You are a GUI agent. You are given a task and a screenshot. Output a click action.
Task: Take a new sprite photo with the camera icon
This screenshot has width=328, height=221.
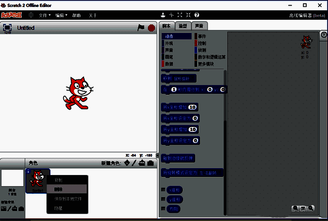click(150, 163)
